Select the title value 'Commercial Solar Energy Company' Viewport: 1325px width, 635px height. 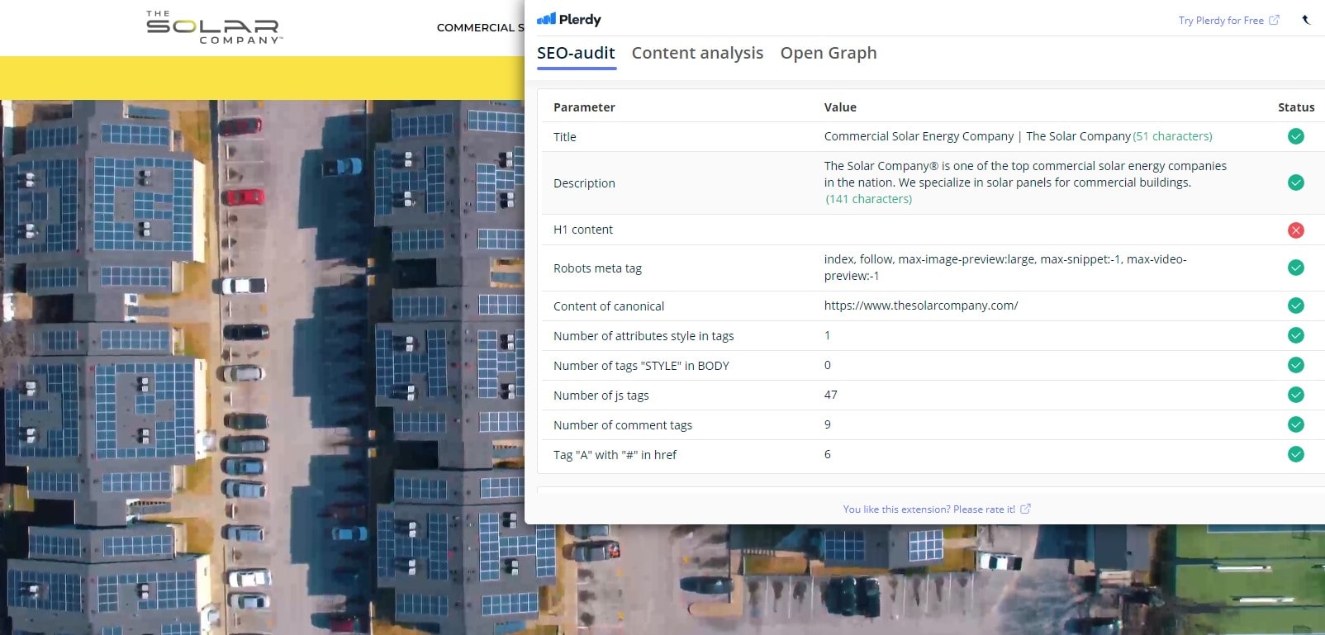tap(919, 136)
